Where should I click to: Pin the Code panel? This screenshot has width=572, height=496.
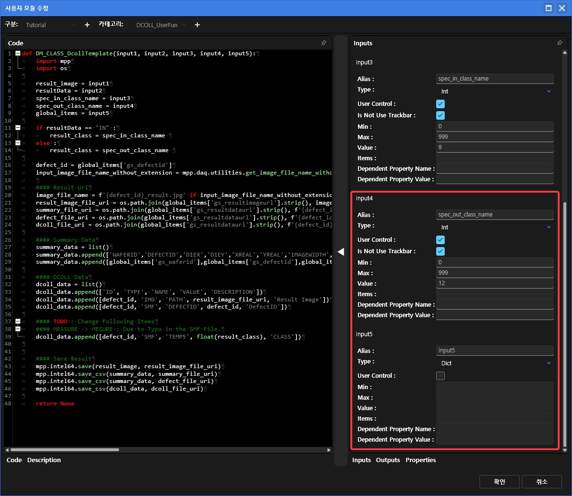(x=324, y=43)
